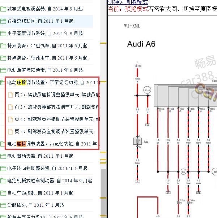Select 特殊装备，行政用车 entry

click(47, 58)
